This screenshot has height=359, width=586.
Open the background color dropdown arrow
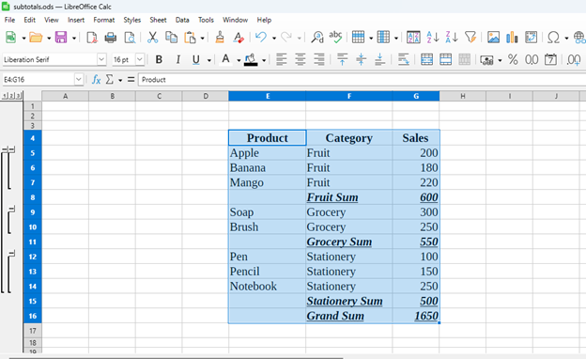click(264, 60)
